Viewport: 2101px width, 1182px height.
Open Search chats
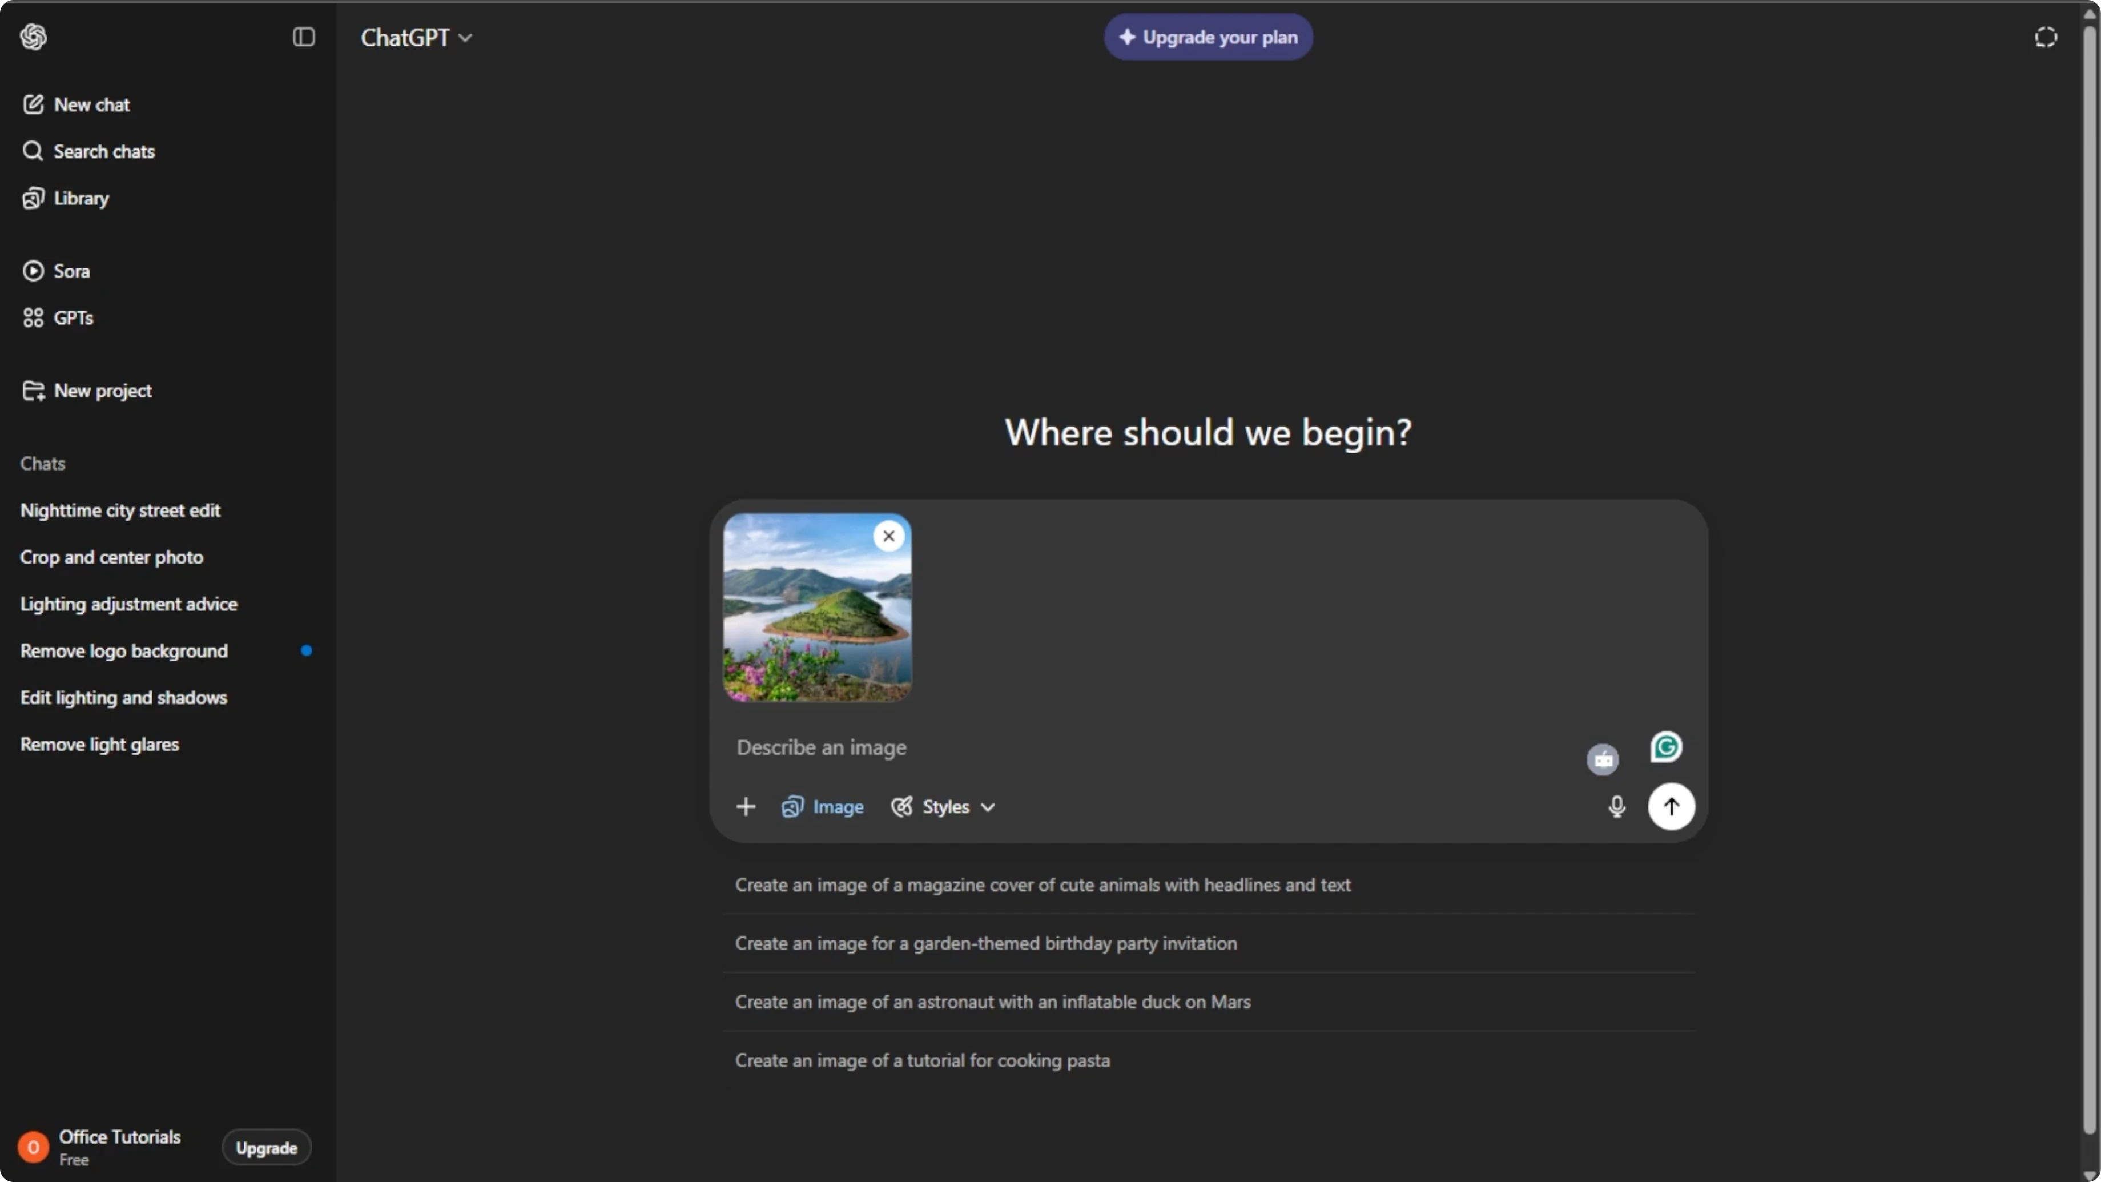(x=88, y=152)
